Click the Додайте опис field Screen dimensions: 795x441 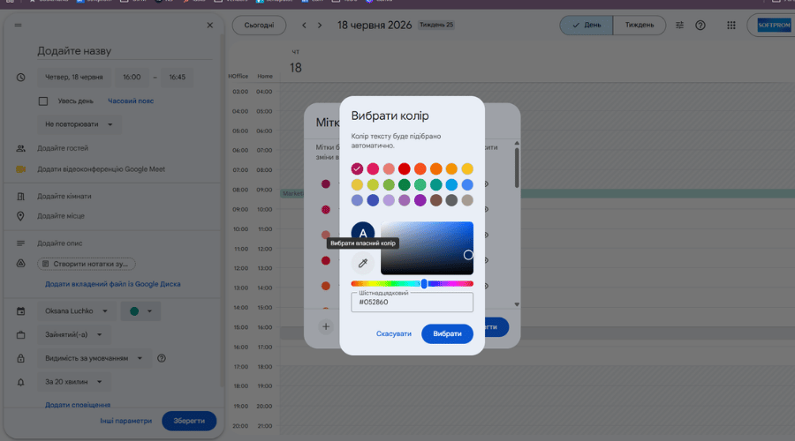coord(60,243)
